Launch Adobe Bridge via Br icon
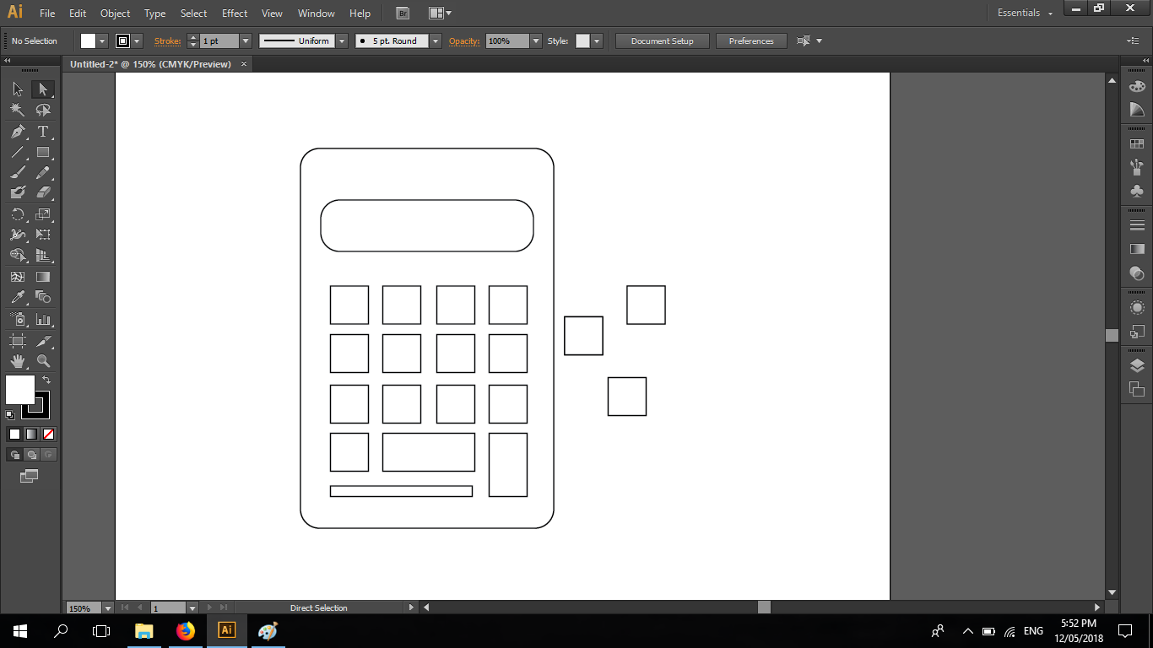The height and width of the screenshot is (648, 1153). pyautogui.click(x=403, y=13)
